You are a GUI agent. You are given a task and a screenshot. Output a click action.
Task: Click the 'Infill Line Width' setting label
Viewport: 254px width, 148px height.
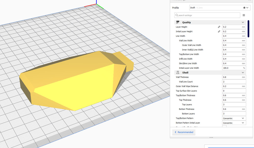coord(186,59)
